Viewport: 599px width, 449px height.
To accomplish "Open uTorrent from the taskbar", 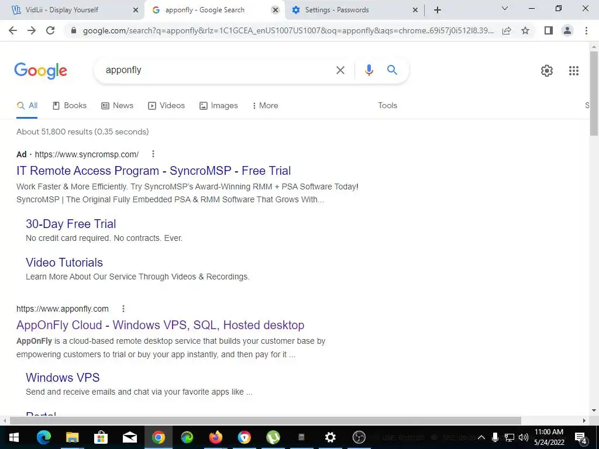I will (x=273, y=437).
